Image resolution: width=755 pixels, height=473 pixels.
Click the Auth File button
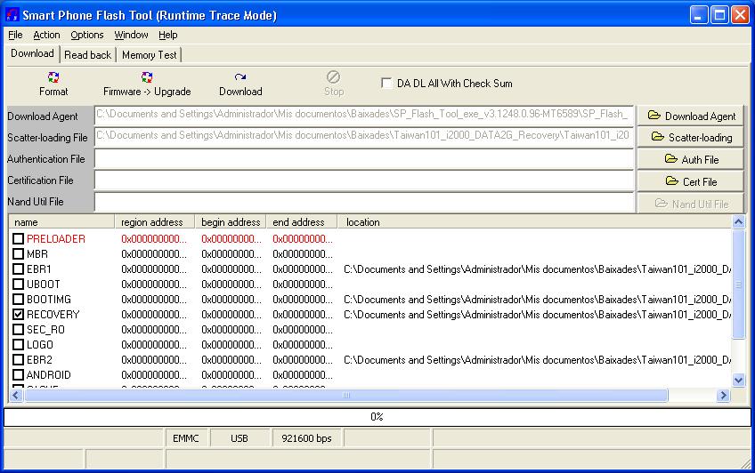point(691,159)
